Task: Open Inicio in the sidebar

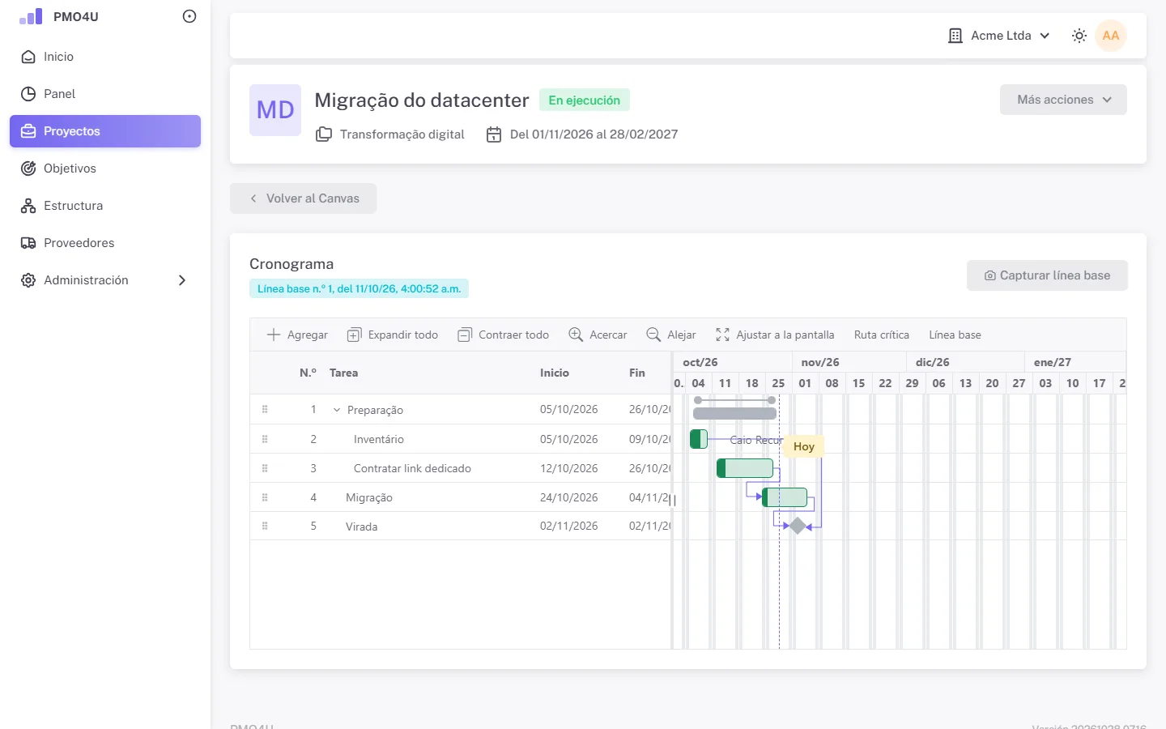Action: click(105, 57)
